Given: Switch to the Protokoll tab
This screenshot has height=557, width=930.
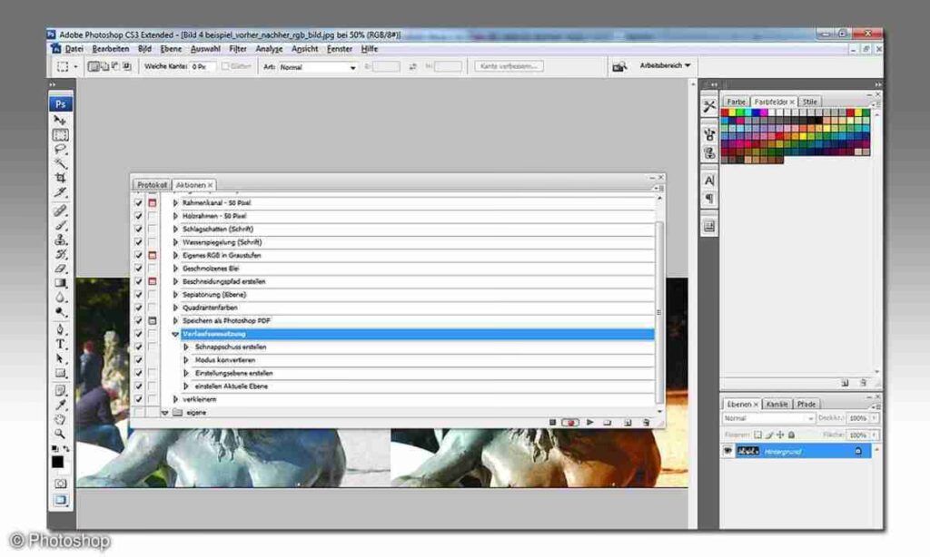Looking at the screenshot, I should pyautogui.click(x=152, y=185).
